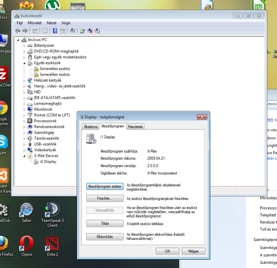Expand the HID category
Image resolution: width=277 pixels, height=268 pixels.
click(25, 92)
